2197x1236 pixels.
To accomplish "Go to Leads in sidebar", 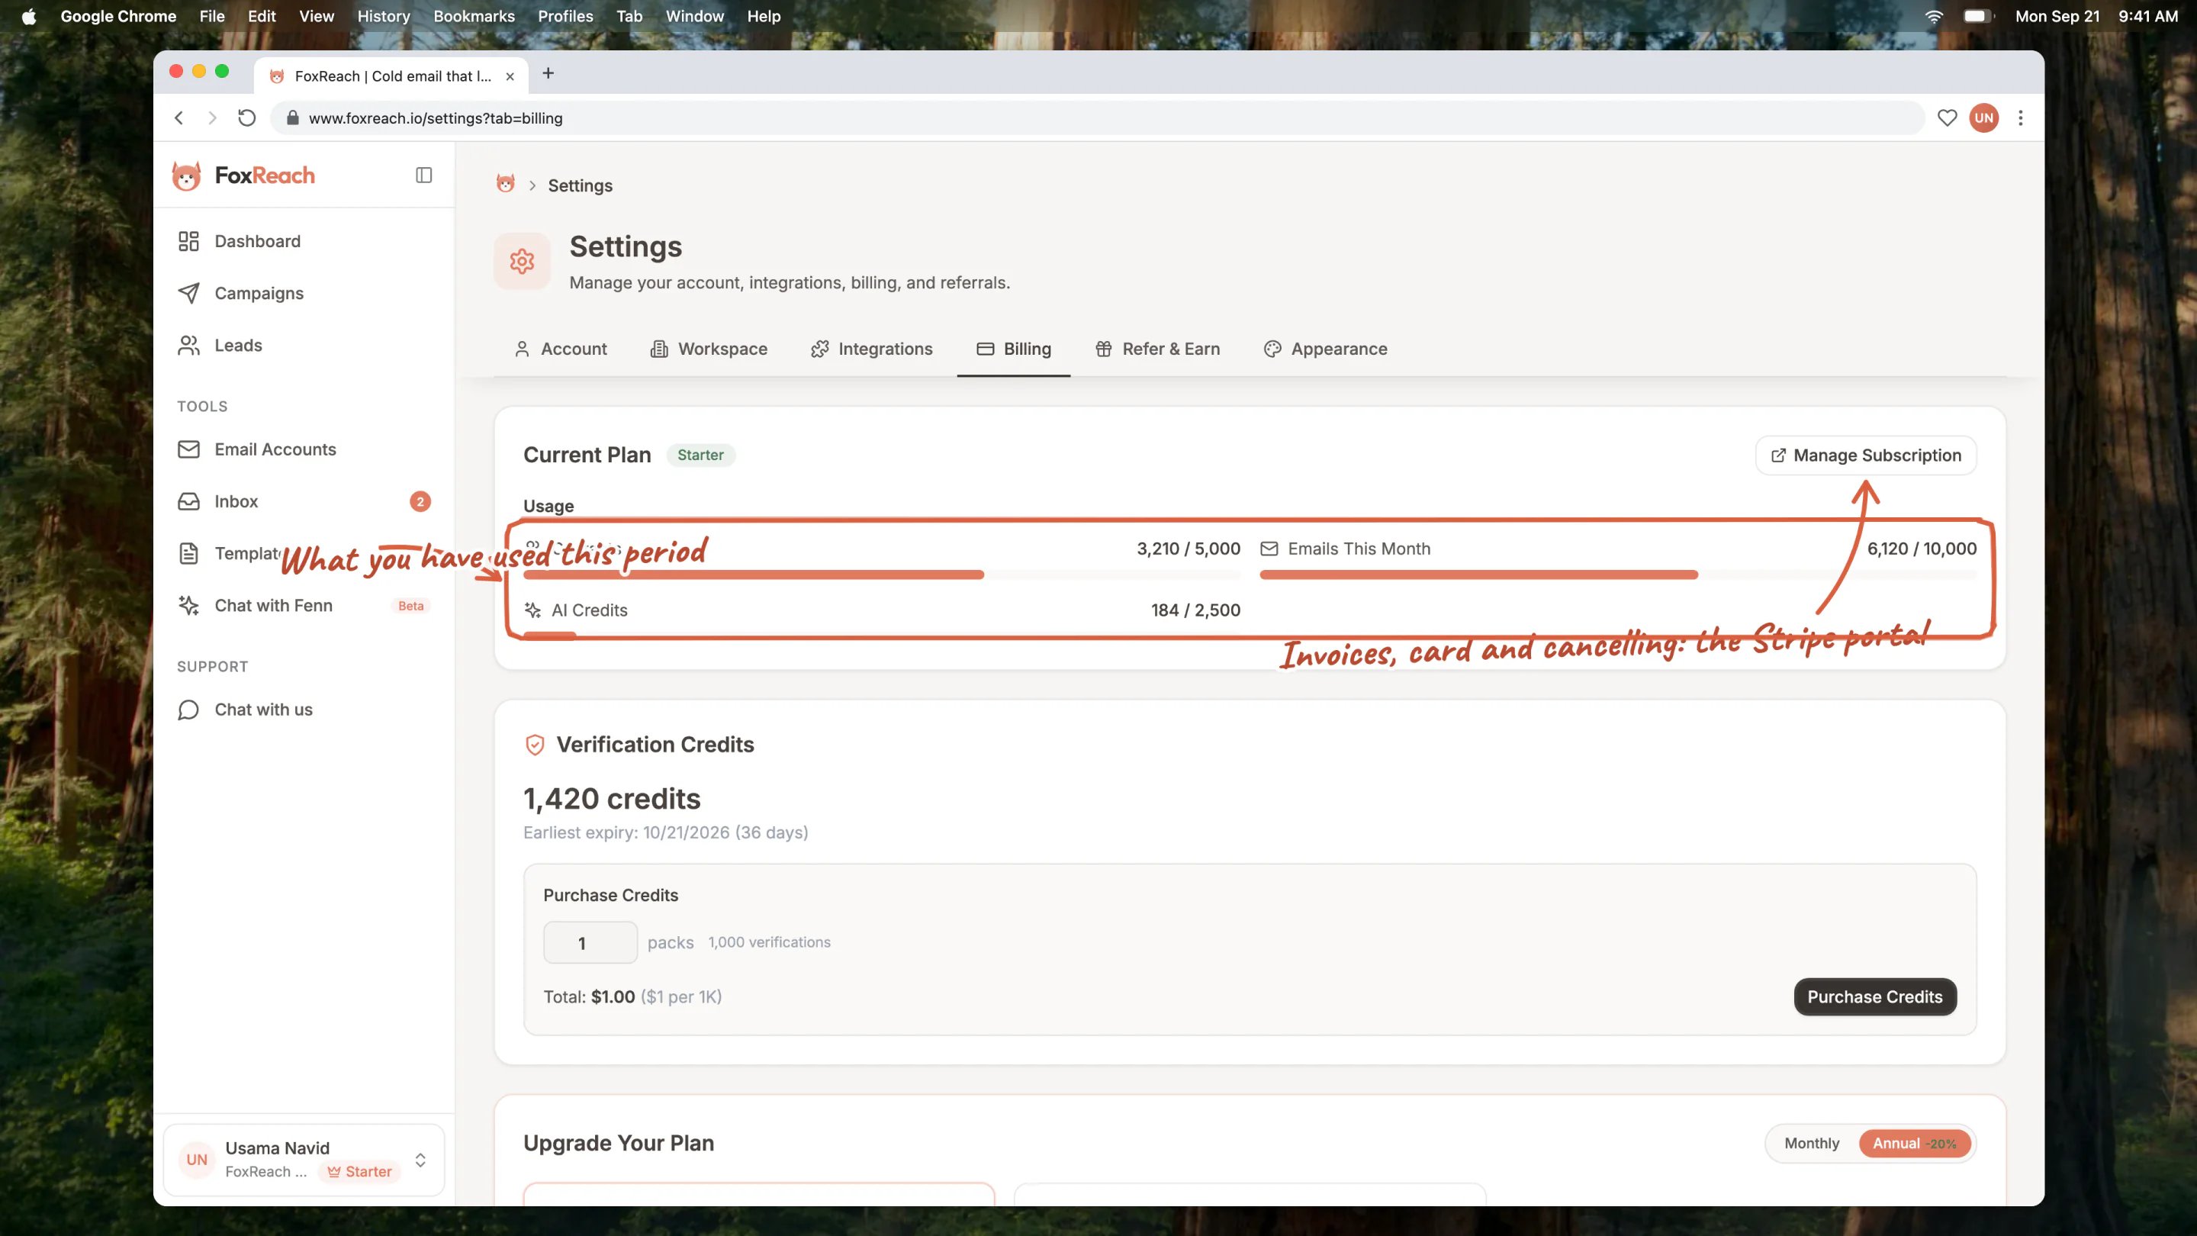I will 304,346.
